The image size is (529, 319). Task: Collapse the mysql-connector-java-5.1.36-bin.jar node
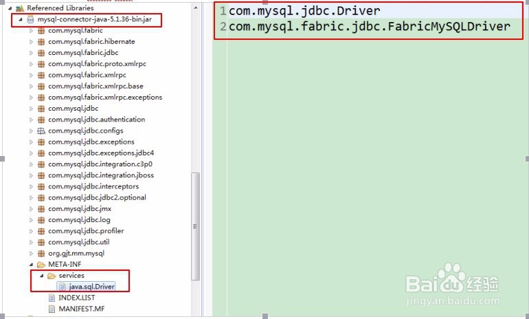(x=20, y=19)
